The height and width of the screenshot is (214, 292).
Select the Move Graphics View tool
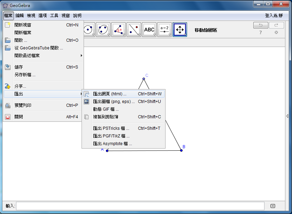pyautogui.click(x=180, y=30)
